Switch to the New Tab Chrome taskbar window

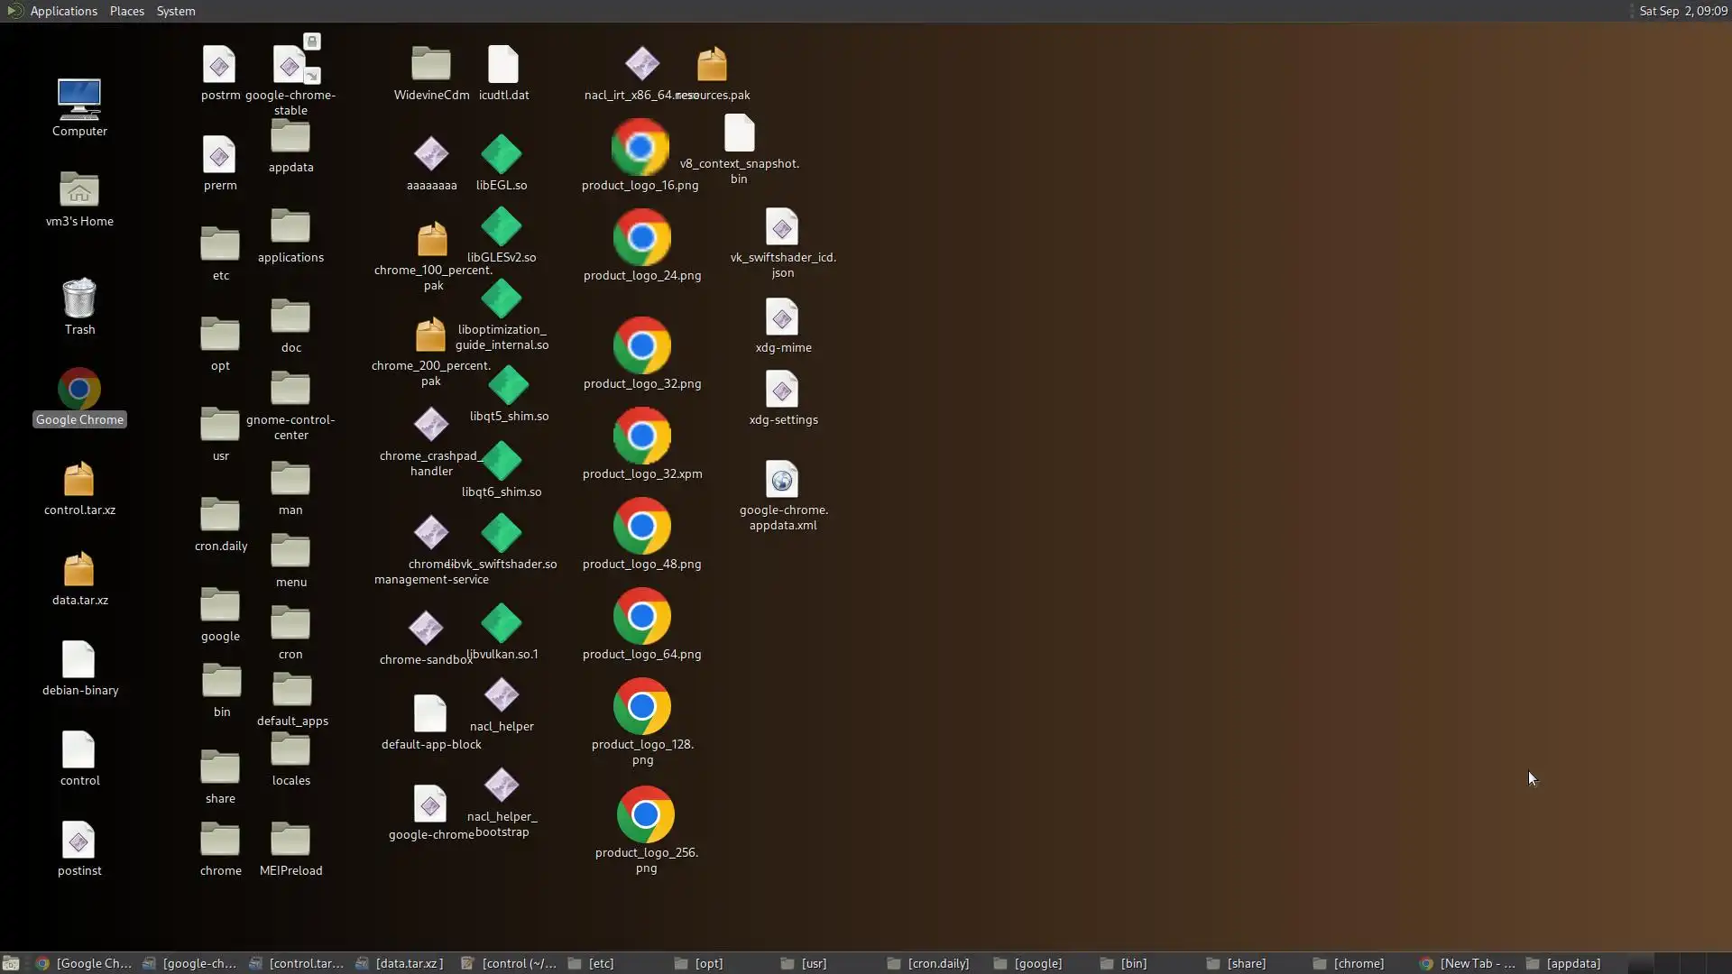pyautogui.click(x=1468, y=963)
